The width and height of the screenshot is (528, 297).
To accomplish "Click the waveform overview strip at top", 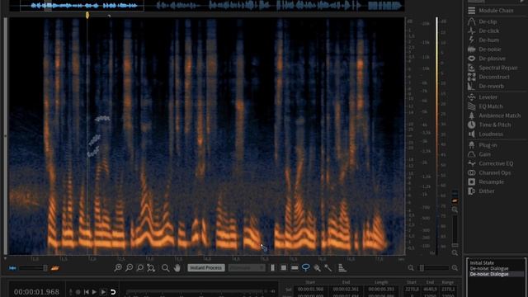I will [207, 6].
